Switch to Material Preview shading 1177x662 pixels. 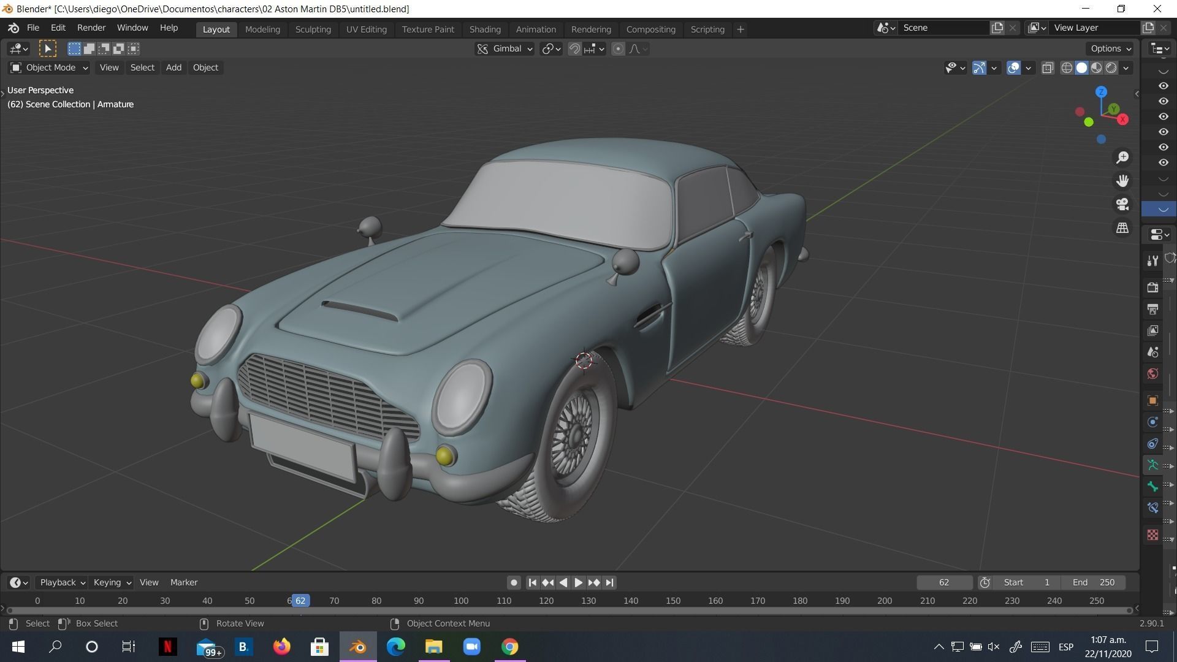point(1096,68)
